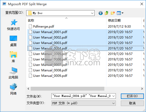Open This PC (此电脑) in sidebar
Viewport: 146px width, 112px height.
click(13, 73)
